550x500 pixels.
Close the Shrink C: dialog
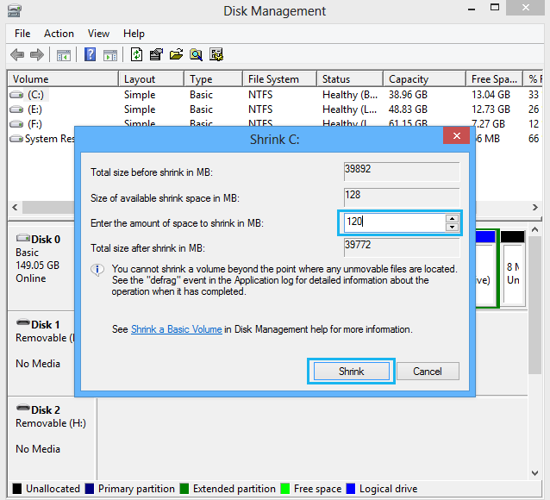tap(456, 136)
